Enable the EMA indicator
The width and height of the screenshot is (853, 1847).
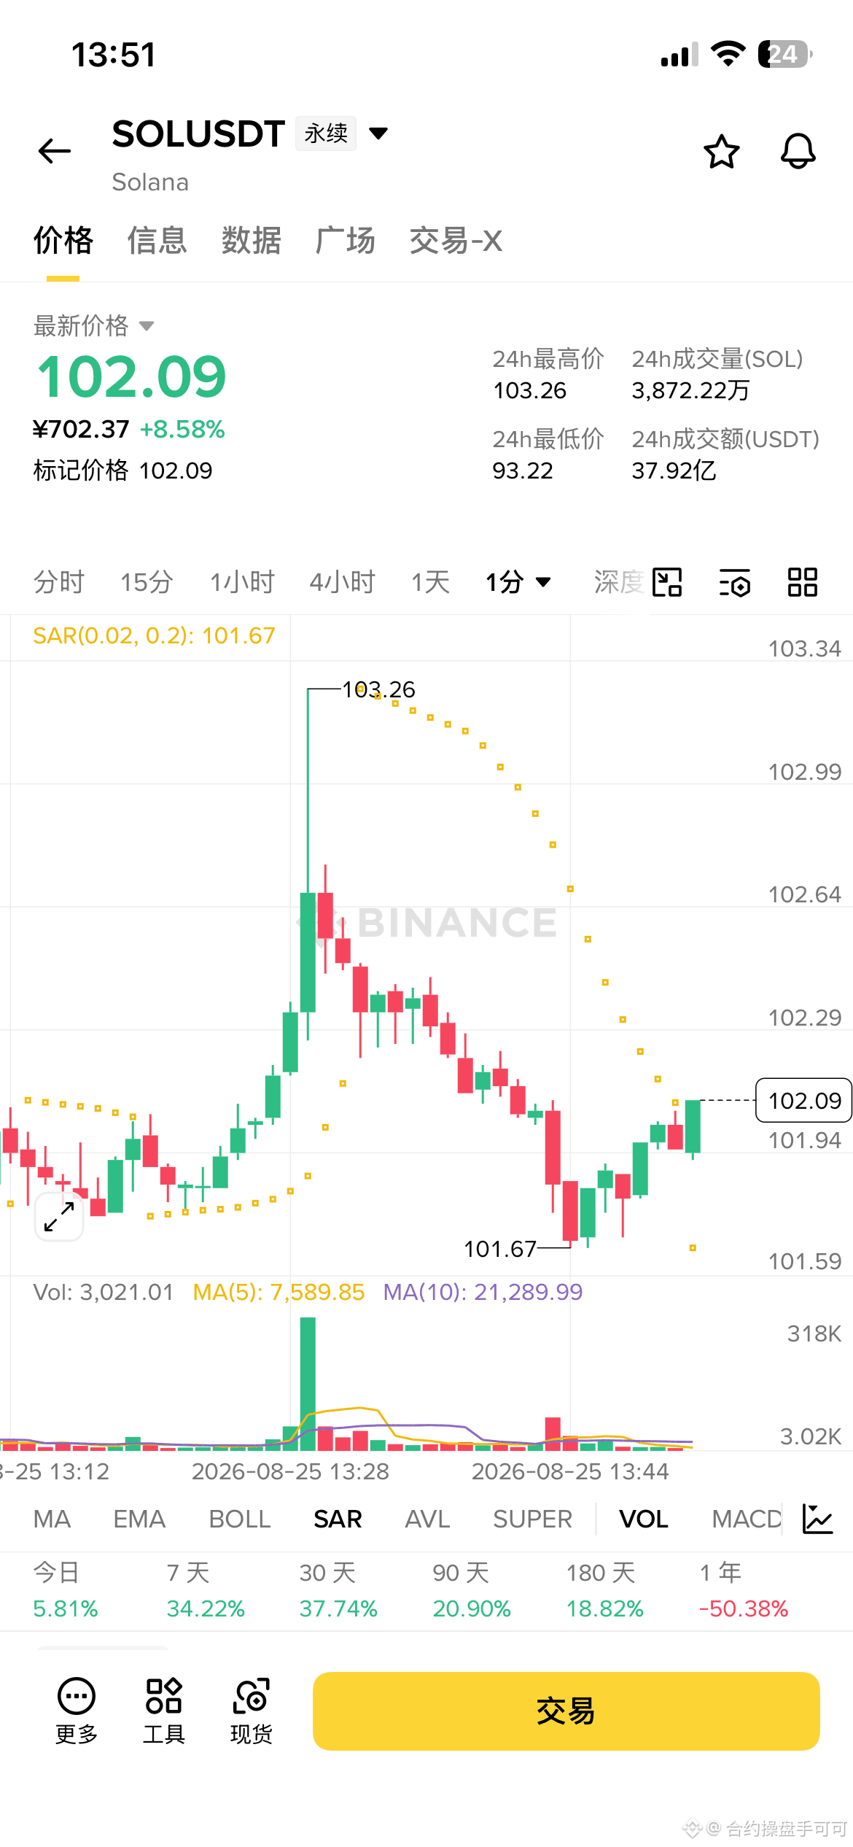tap(139, 1519)
